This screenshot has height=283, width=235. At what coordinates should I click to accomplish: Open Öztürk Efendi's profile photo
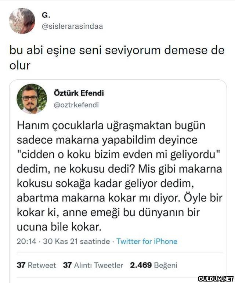click(x=32, y=99)
